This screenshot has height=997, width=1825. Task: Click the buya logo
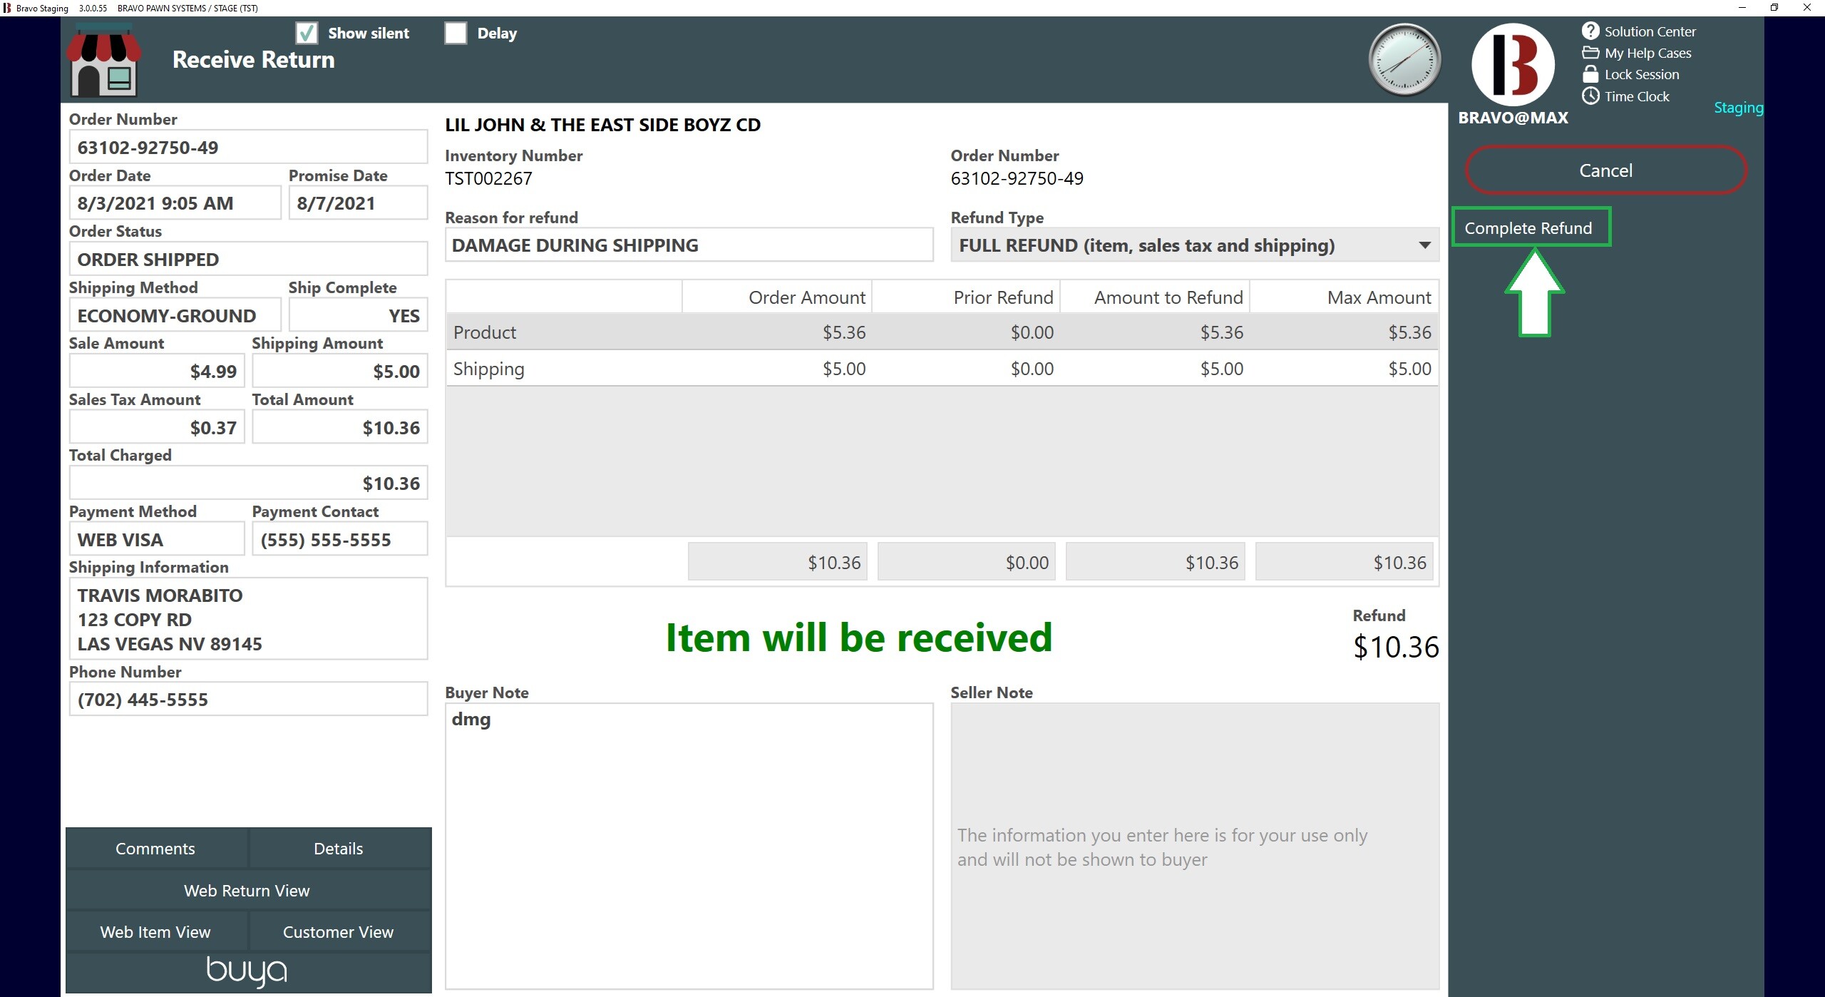(x=247, y=971)
